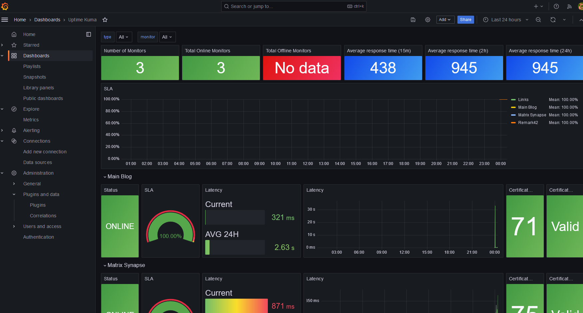Click Main Blog ONLINE status panel
Image resolution: width=583 pixels, height=313 pixels.
(x=120, y=226)
